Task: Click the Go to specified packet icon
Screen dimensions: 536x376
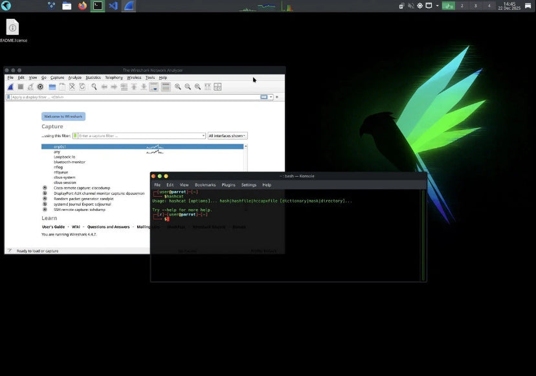Action: [x=124, y=87]
